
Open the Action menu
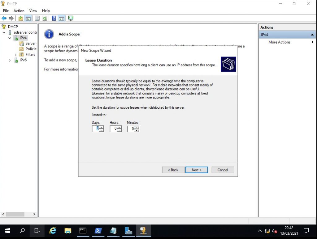pyautogui.click(x=19, y=11)
